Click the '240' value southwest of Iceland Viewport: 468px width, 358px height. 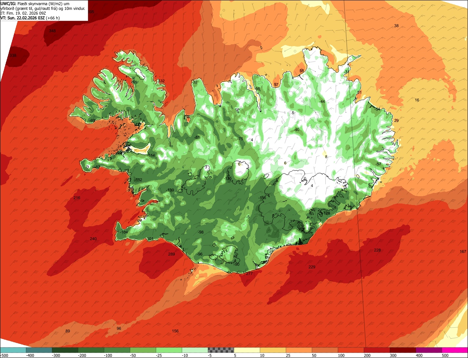[x=93, y=239]
